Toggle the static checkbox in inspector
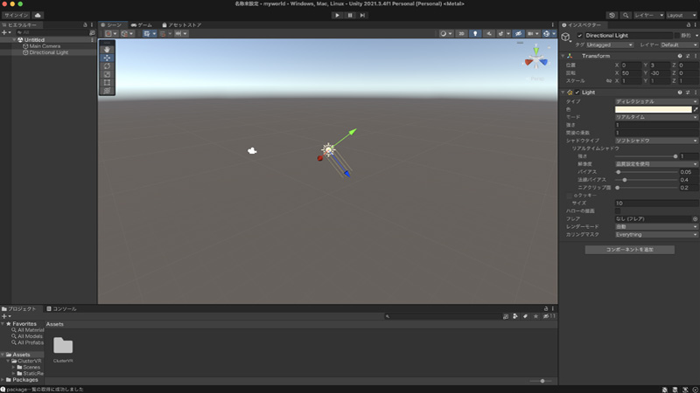The image size is (700, 393). tap(676, 35)
